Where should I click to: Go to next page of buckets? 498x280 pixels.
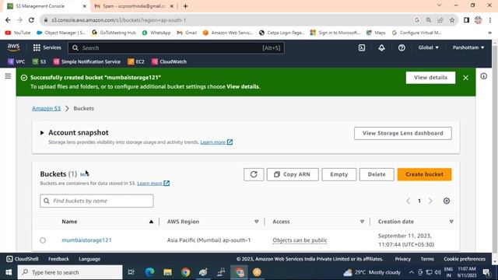[x=430, y=201]
